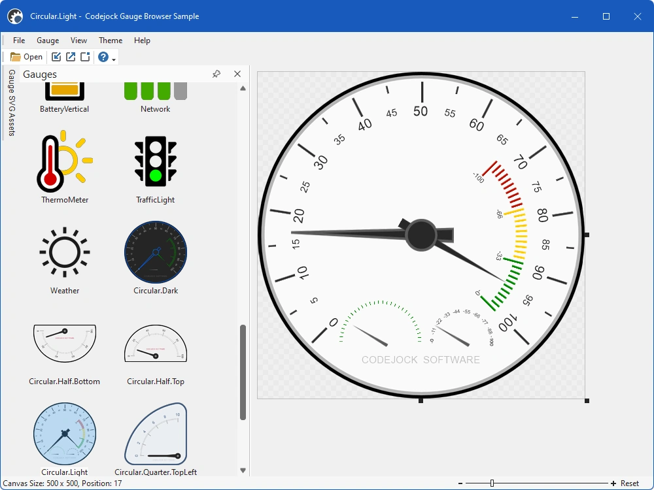Click the Canvas Size status text
The image size is (654, 490).
pos(63,483)
